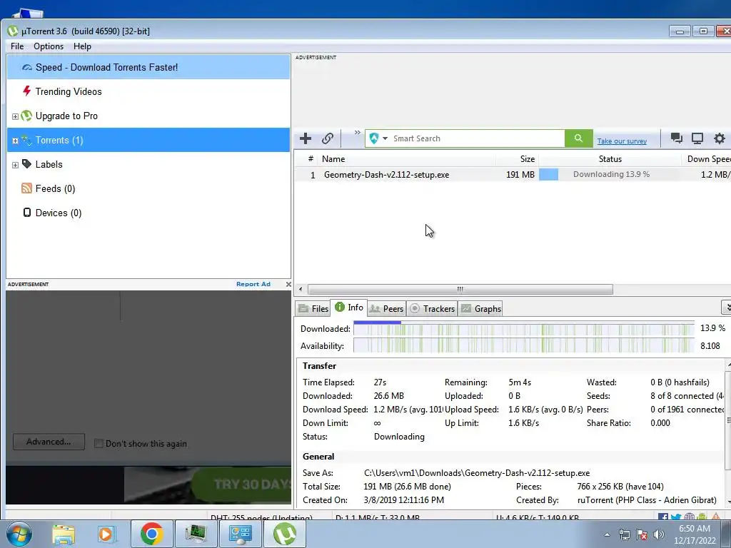Click the Add Torrent from URL link icon

[327, 138]
